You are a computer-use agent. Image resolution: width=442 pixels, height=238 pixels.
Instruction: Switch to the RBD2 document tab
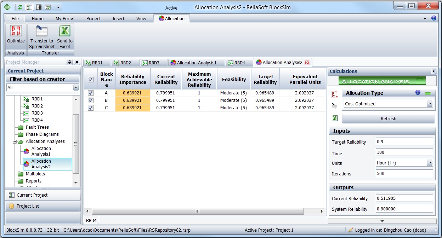click(126, 63)
